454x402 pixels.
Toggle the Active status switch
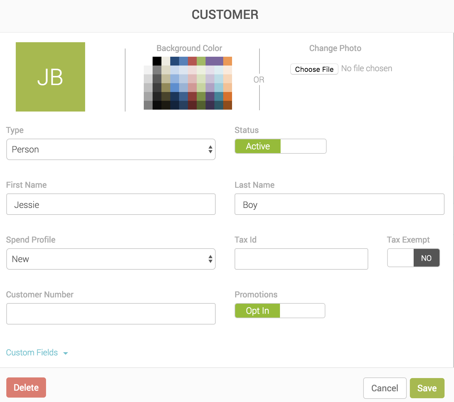point(280,146)
